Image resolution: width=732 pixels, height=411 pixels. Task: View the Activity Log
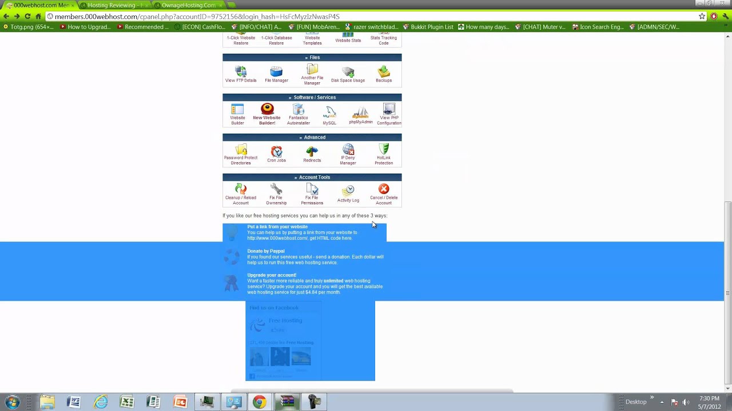point(348,194)
